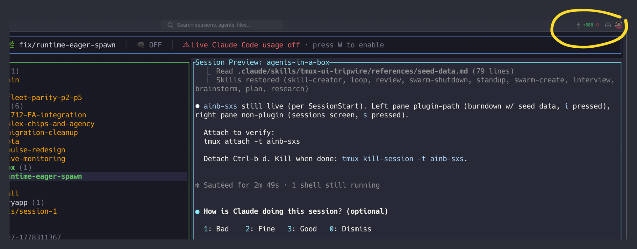The height and width of the screenshot is (249, 637).
Task: Click the -0 deletions count
Action: pyautogui.click(x=597, y=25)
